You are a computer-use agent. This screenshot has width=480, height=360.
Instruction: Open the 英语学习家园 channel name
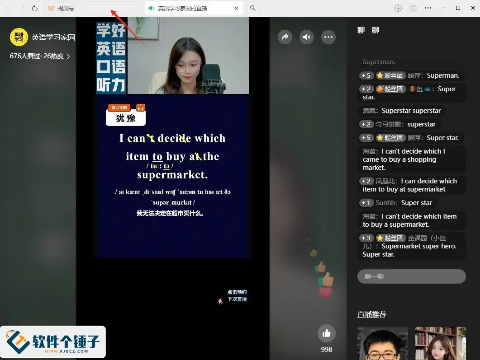[53, 37]
